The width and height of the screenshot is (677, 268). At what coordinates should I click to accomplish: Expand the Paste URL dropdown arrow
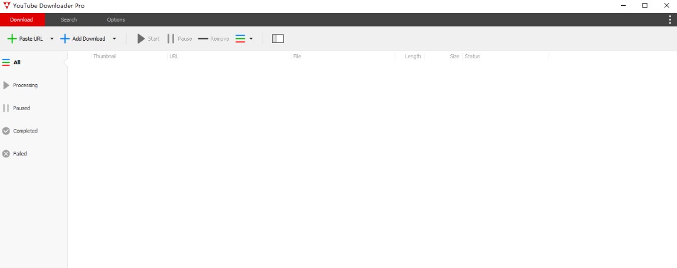[52, 39]
